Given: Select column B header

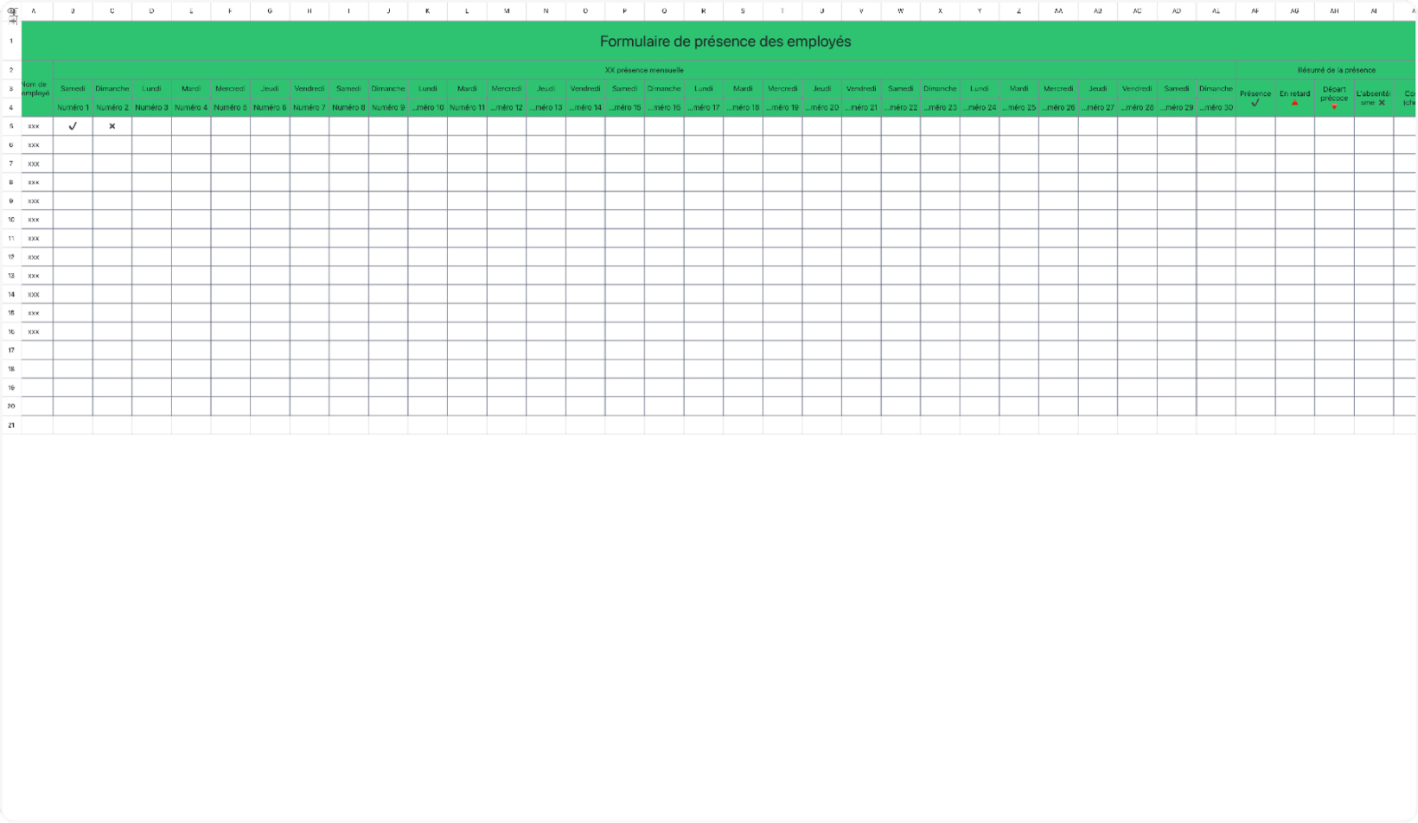Looking at the screenshot, I should [x=73, y=11].
